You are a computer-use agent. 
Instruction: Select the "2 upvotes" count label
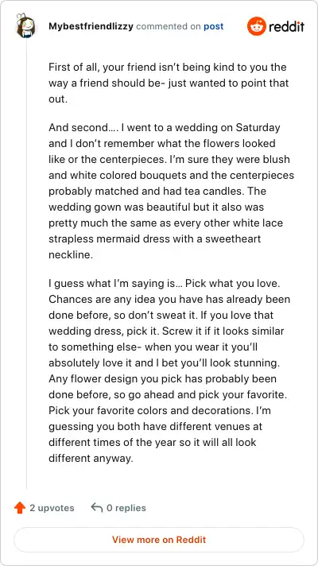click(52, 508)
